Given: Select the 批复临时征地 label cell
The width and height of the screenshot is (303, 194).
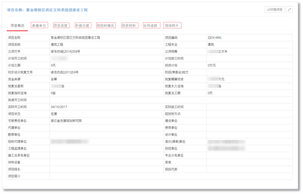Looking at the screenshot, I should [x=28, y=93].
